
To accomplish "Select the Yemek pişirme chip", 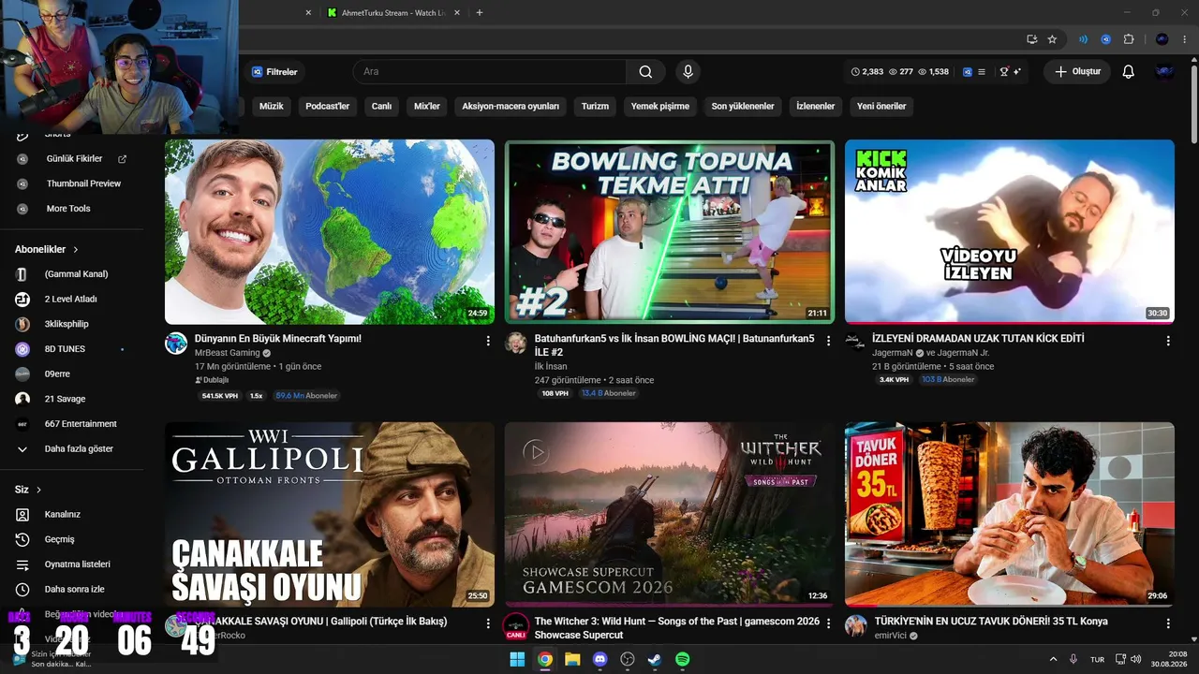I will (660, 107).
